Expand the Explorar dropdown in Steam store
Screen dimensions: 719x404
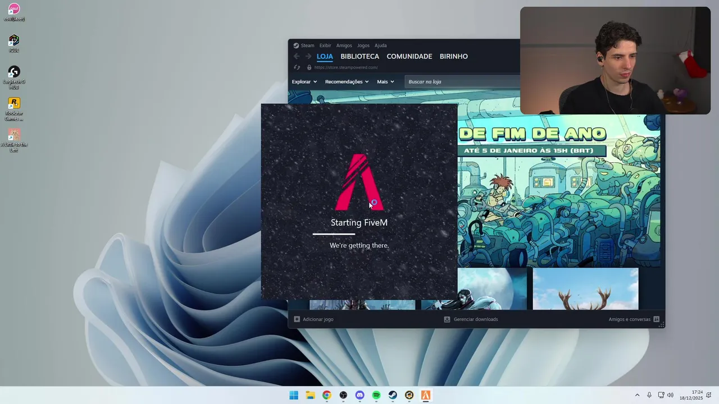pyautogui.click(x=304, y=82)
